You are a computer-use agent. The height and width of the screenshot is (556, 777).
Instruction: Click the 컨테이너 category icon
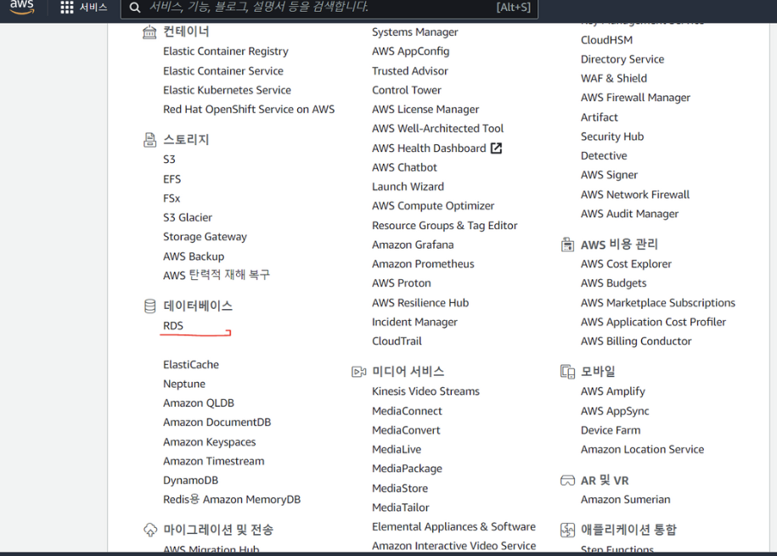149,32
